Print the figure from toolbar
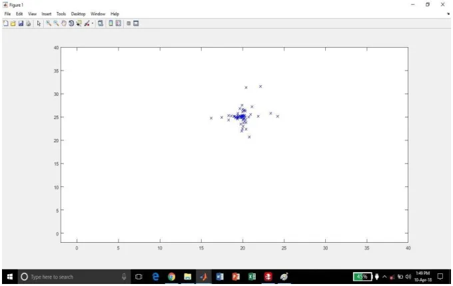Viewport: 453px width, 286px height. click(28, 23)
